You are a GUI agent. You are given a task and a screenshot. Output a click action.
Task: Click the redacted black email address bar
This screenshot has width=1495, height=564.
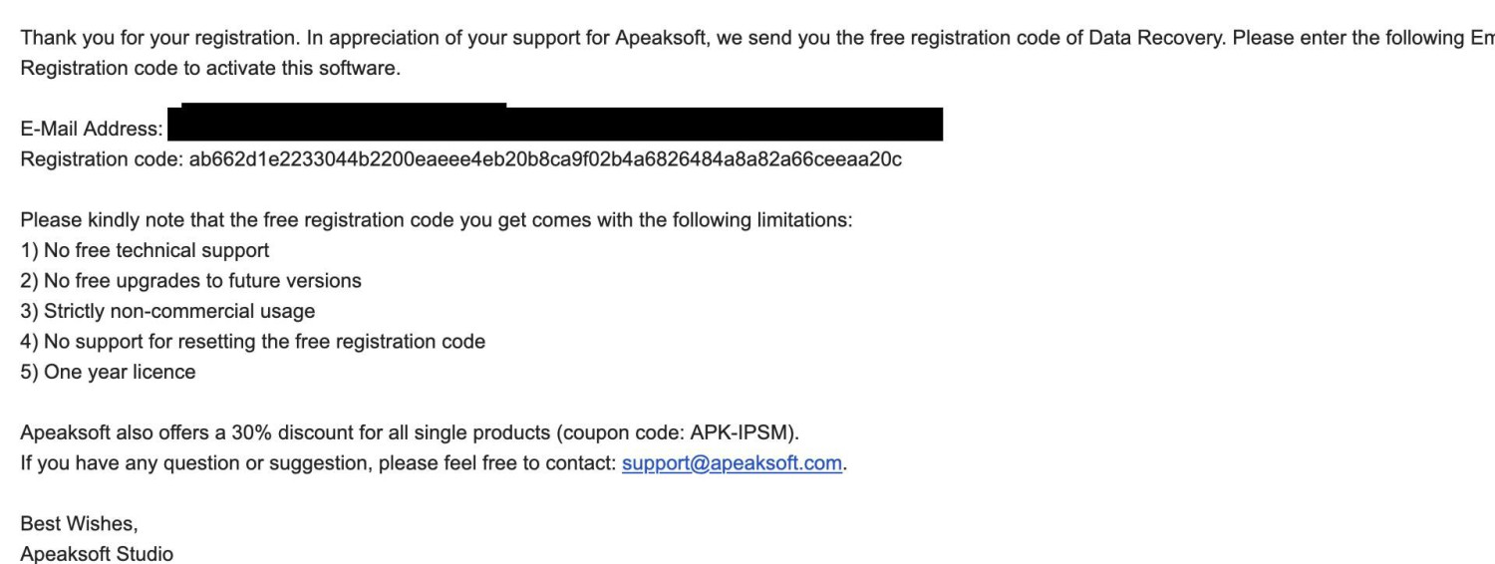click(x=554, y=125)
